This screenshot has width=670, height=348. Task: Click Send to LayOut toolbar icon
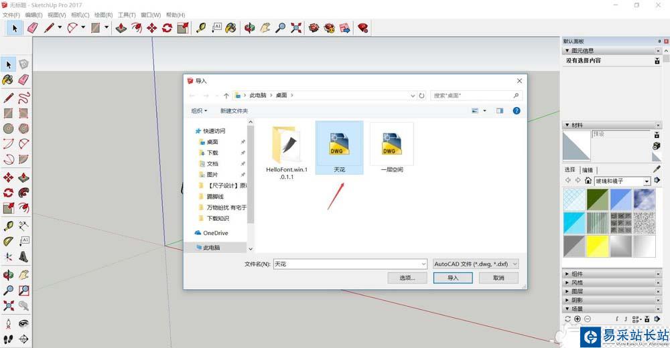click(x=345, y=28)
